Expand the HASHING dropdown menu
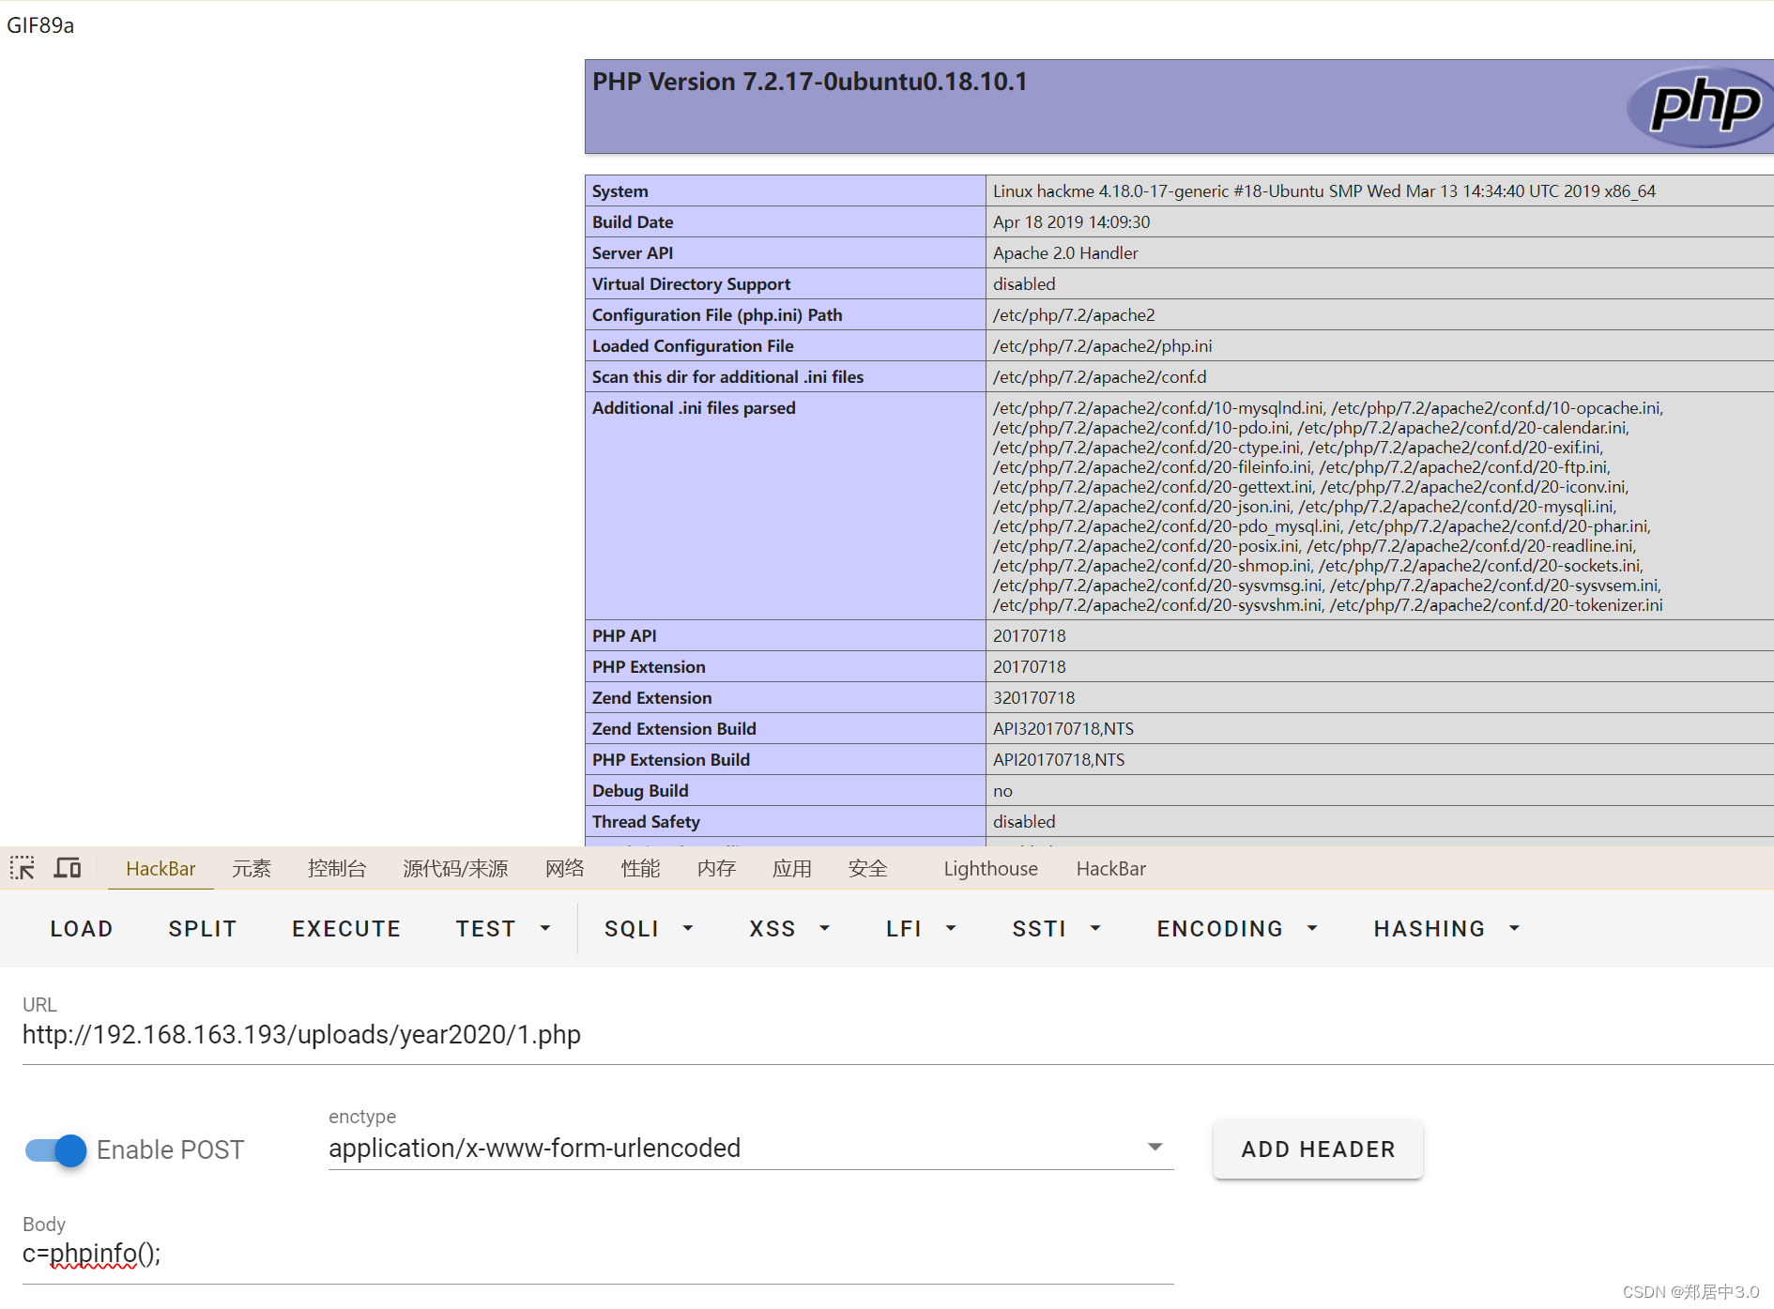The height and width of the screenshot is (1309, 1774). [1514, 928]
